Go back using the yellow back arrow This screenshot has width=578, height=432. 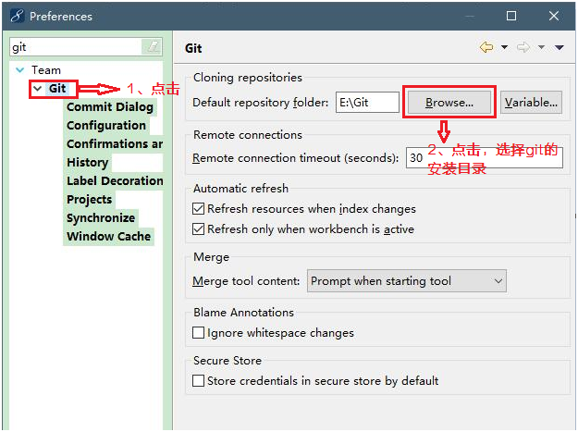(486, 47)
